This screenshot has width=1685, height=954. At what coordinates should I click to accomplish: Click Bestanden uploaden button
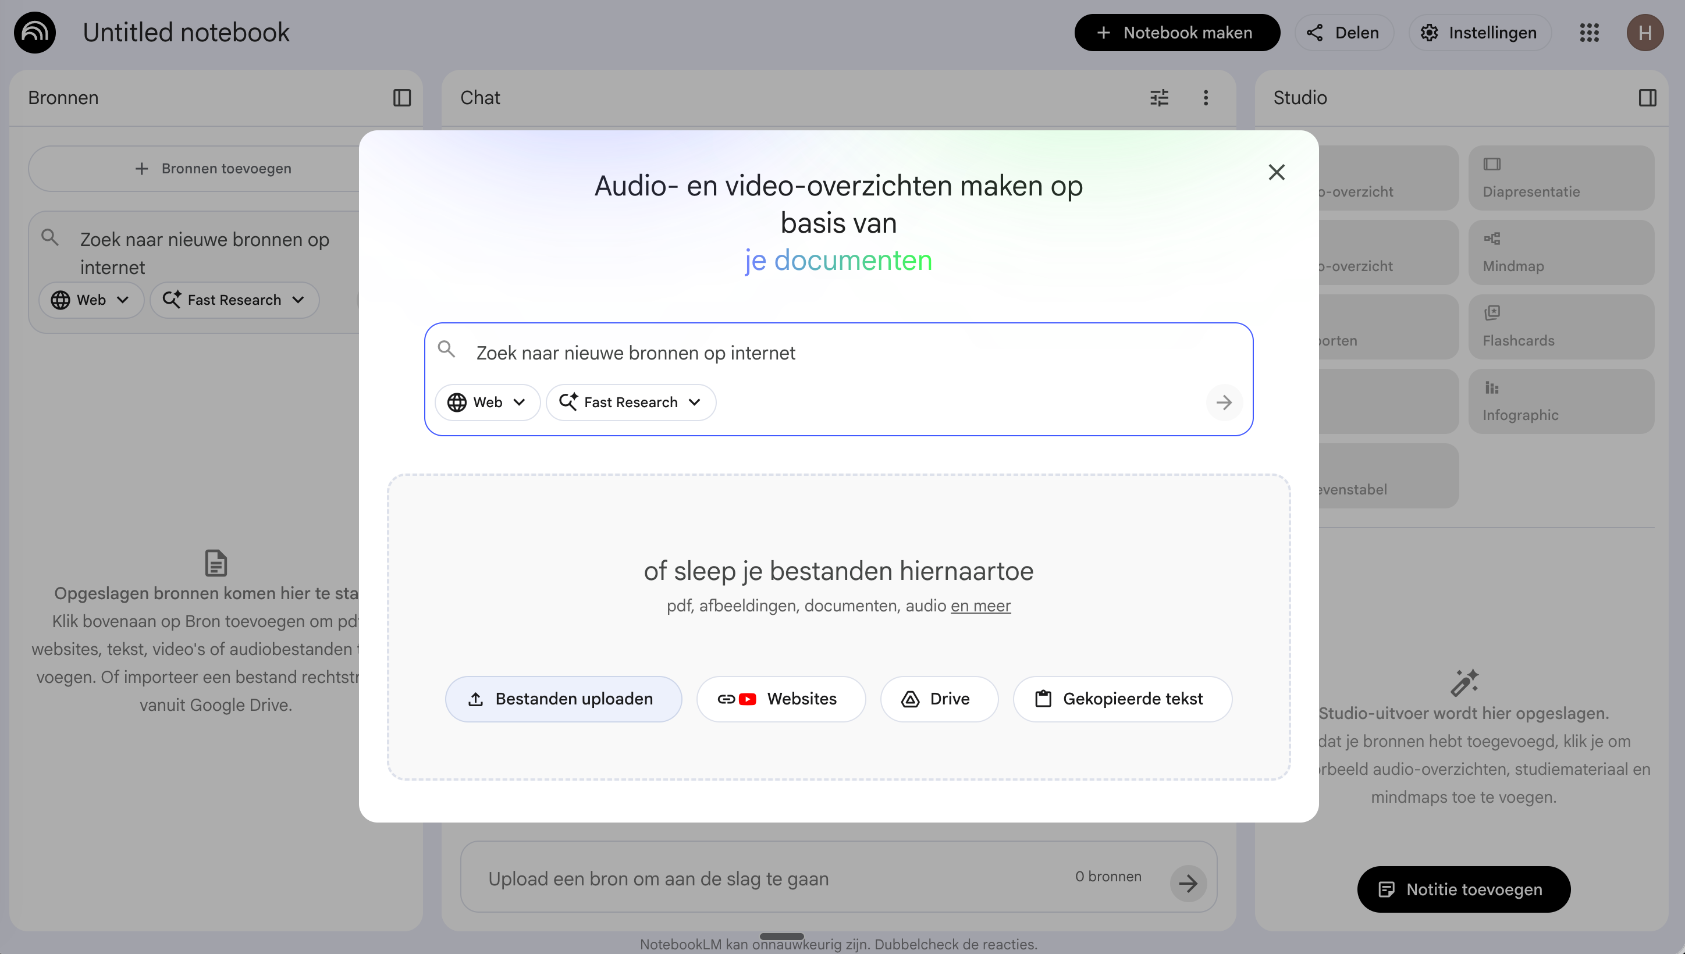click(x=563, y=699)
